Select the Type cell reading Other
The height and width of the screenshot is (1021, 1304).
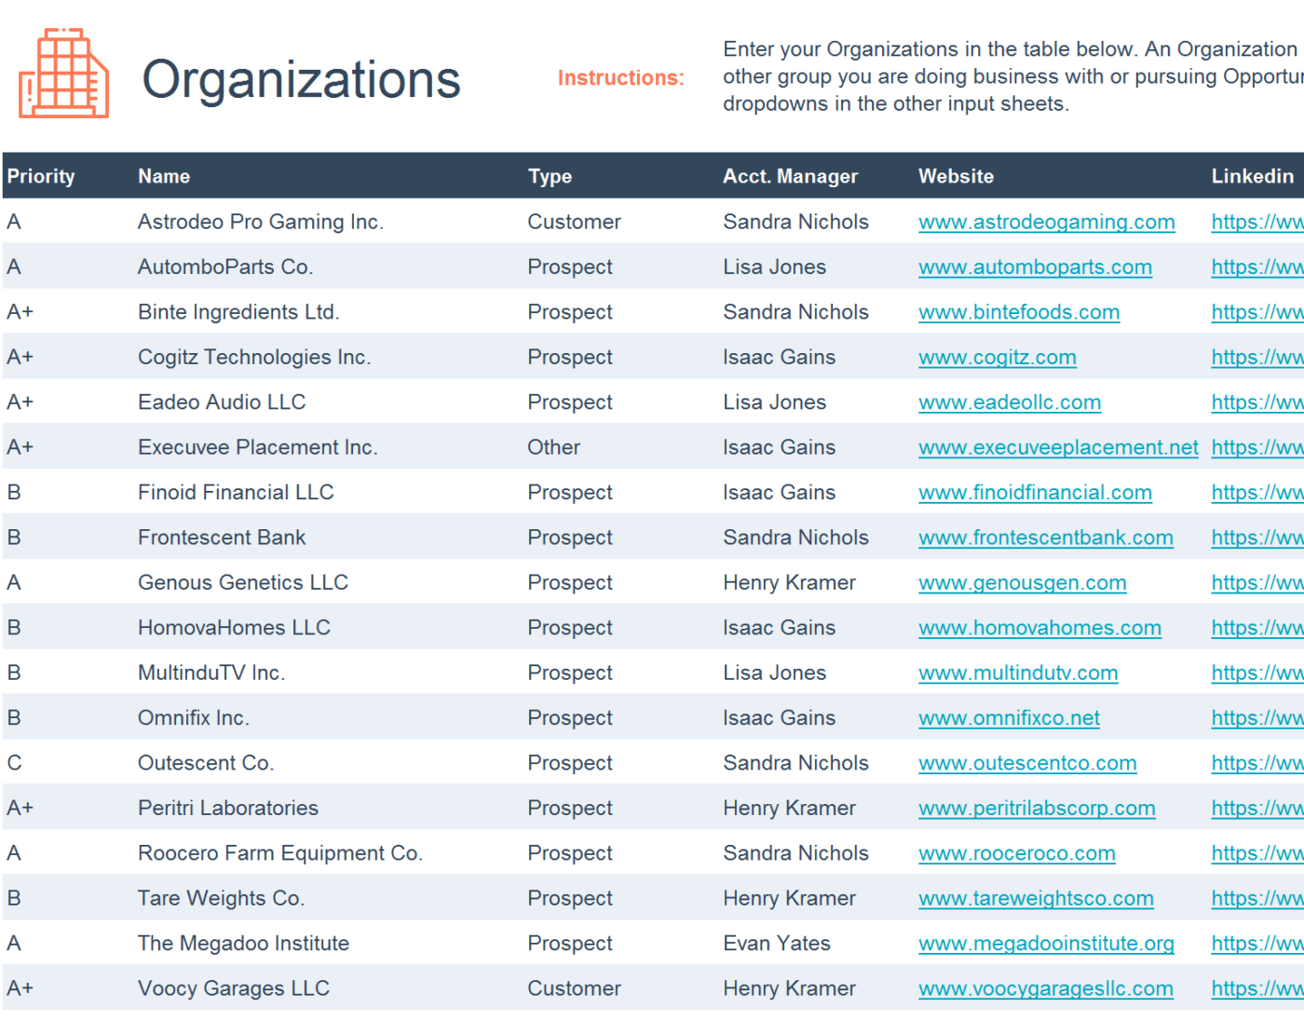pos(553,447)
